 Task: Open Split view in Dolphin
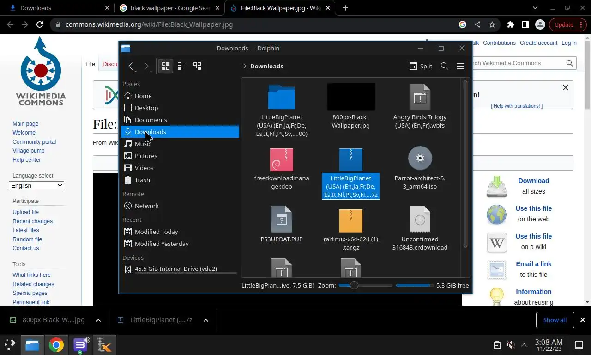point(421,66)
